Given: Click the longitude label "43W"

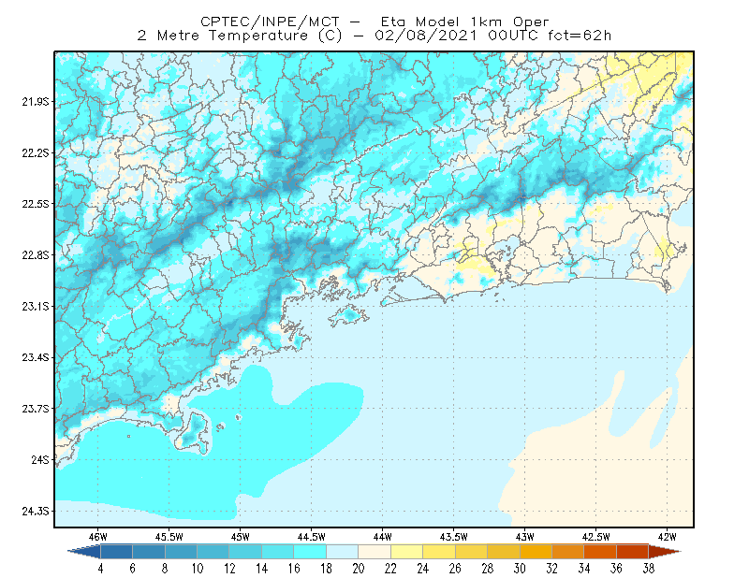Looking at the screenshot, I should click(x=525, y=537).
